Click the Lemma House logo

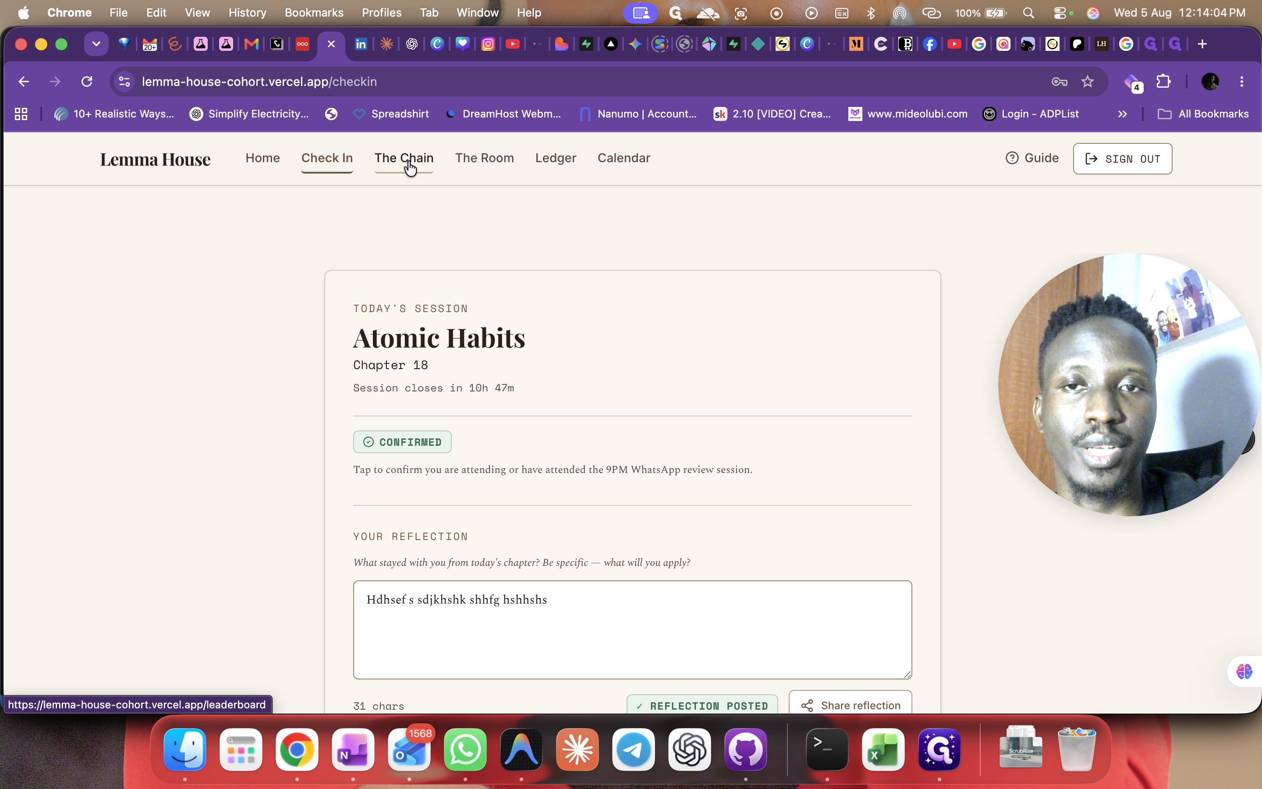[x=156, y=159]
